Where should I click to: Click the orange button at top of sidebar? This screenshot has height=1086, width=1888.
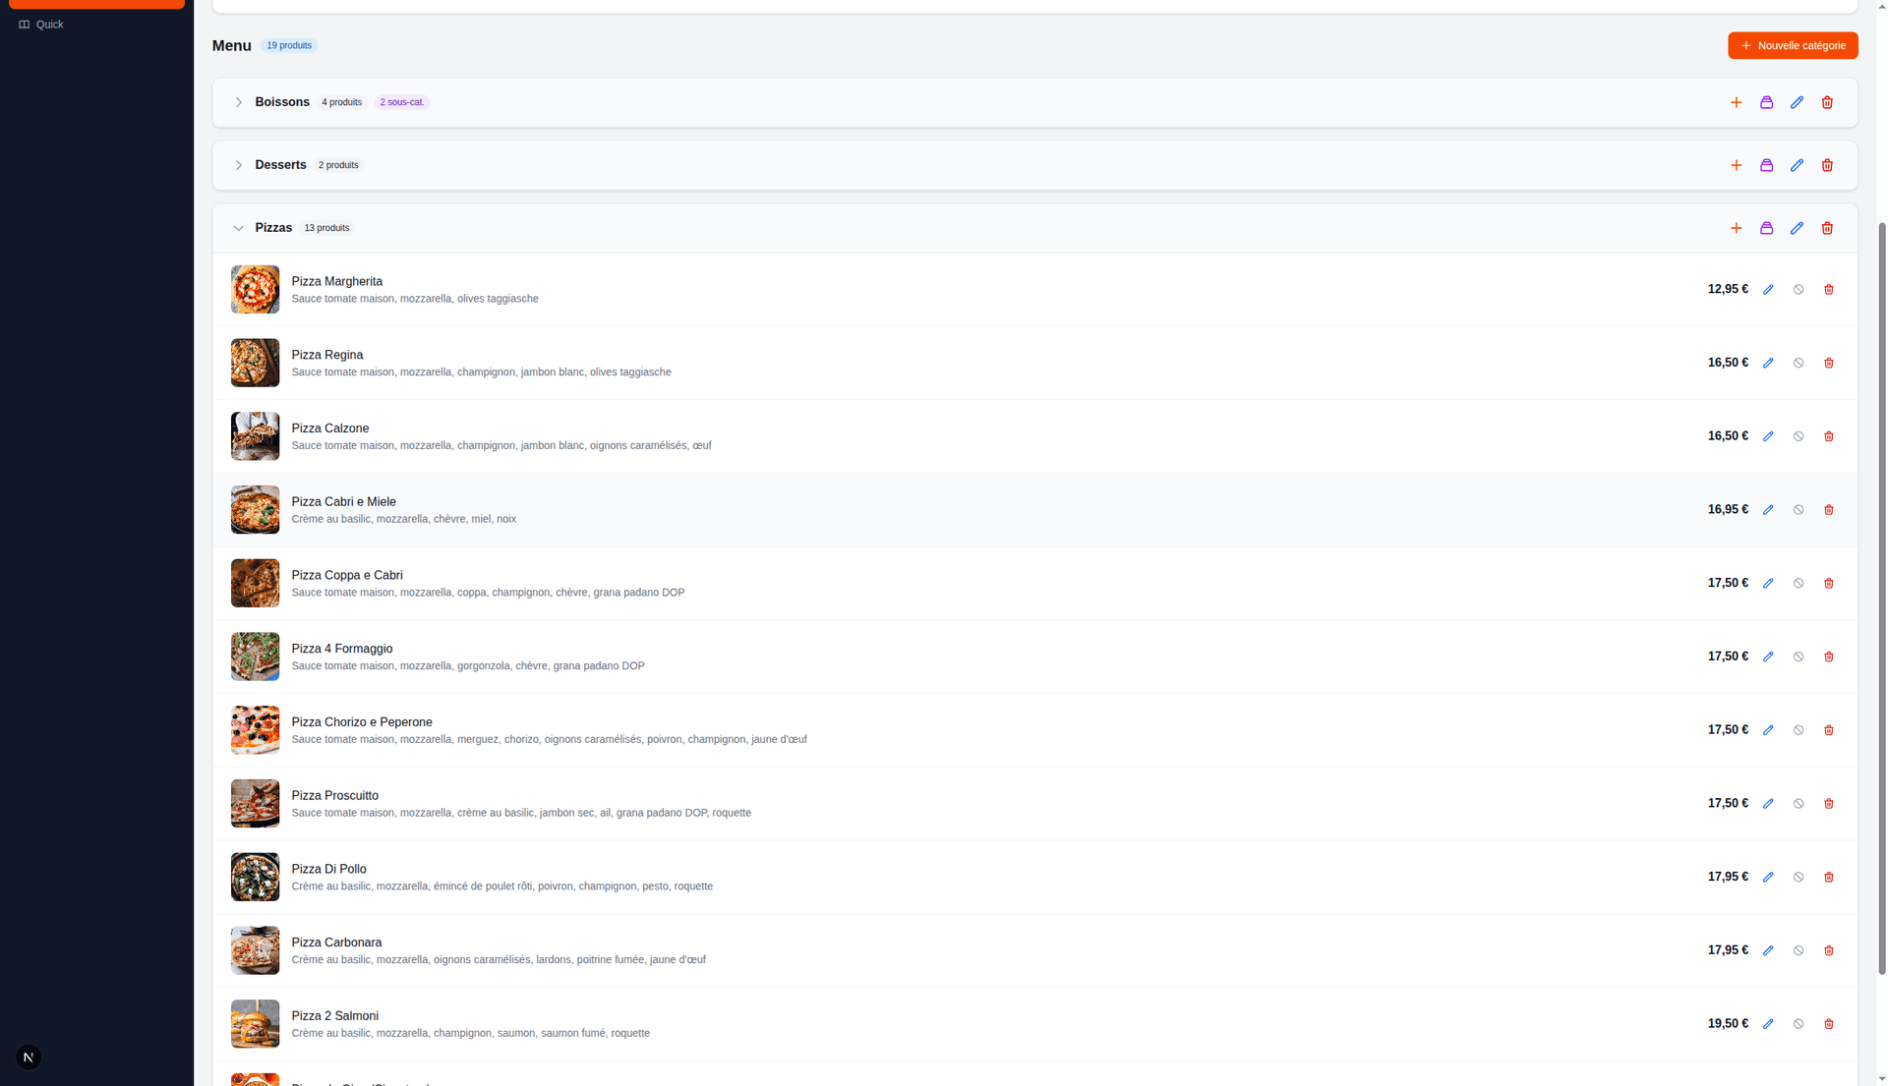(x=94, y=3)
